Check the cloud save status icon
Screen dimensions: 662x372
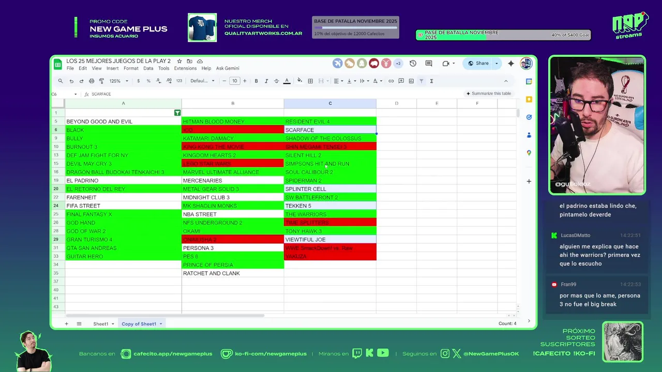point(200,61)
